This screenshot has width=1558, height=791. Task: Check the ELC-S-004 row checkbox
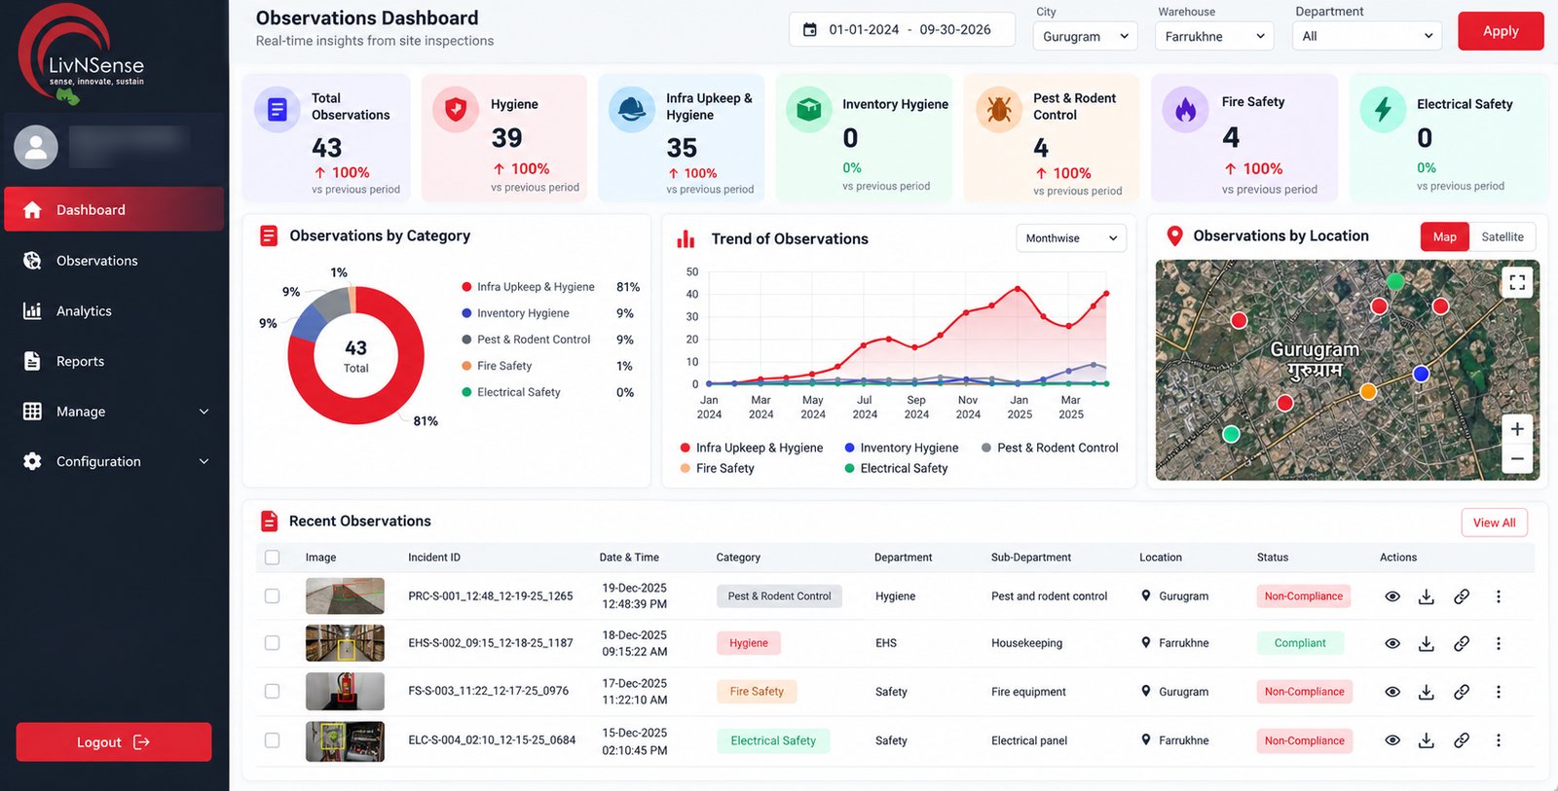273,740
